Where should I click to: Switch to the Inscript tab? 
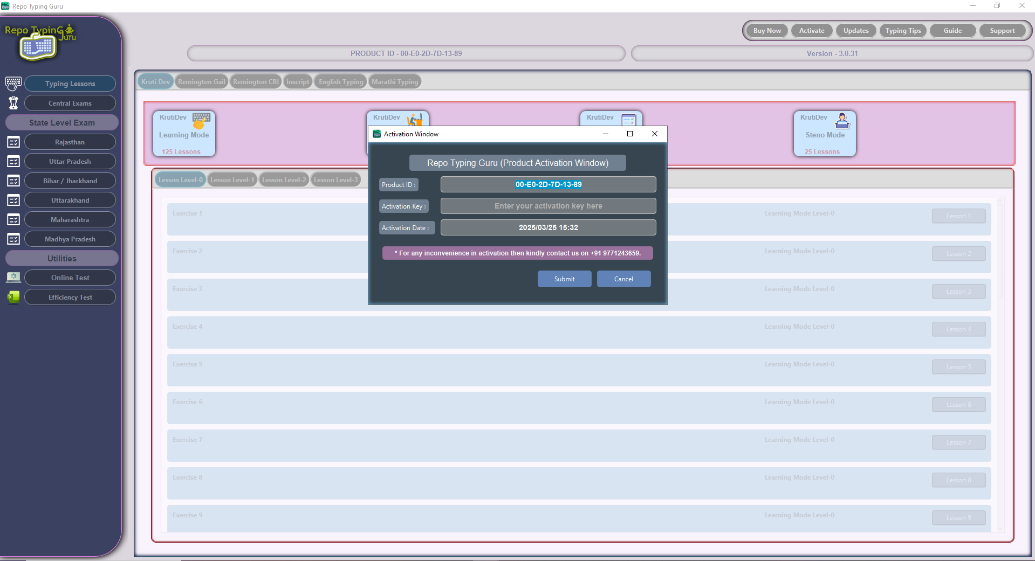[x=298, y=82]
